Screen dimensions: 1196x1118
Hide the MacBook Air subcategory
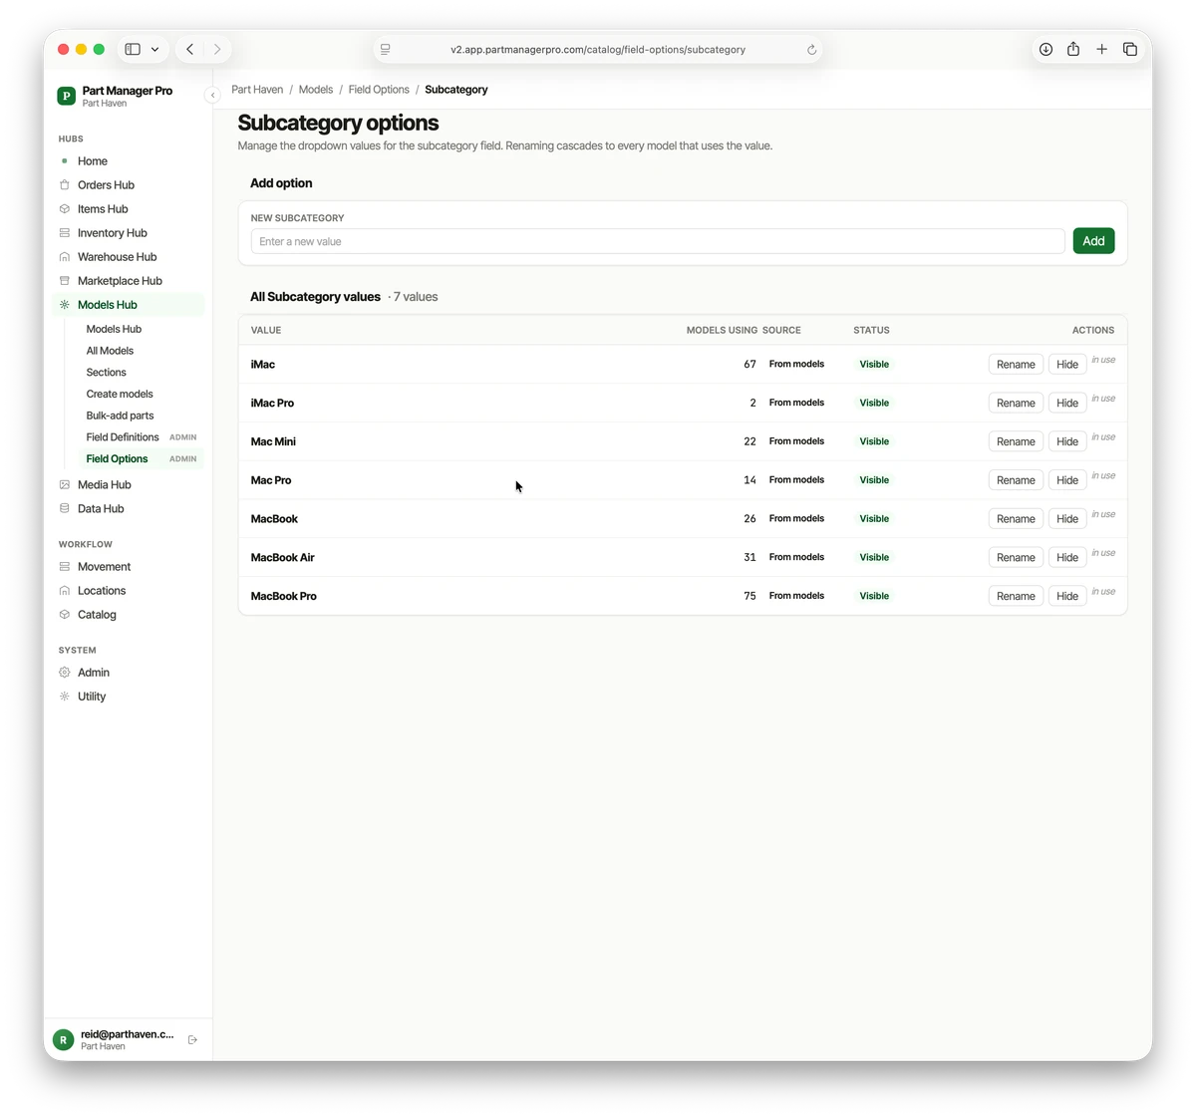[x=1067, y=558]
